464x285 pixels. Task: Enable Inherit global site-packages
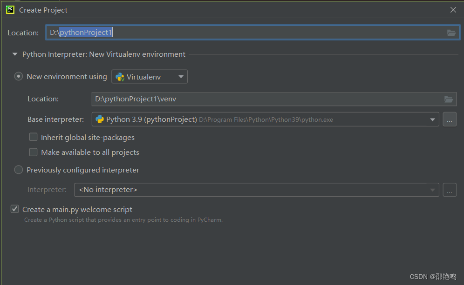tap(33, 137)
